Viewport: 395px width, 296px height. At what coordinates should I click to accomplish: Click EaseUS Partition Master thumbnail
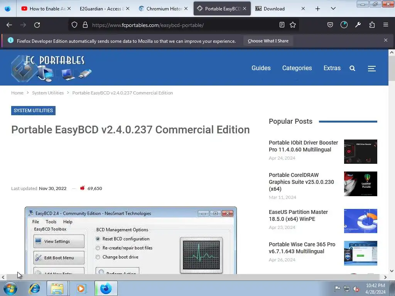coord(361,221)
